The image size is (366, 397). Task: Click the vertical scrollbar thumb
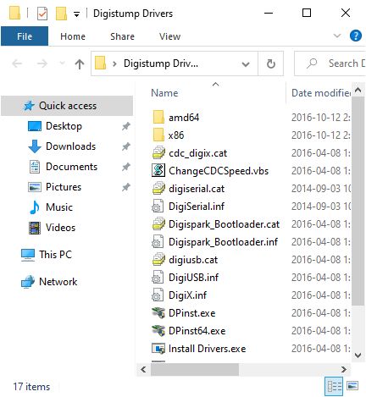[x=358, y=201]
